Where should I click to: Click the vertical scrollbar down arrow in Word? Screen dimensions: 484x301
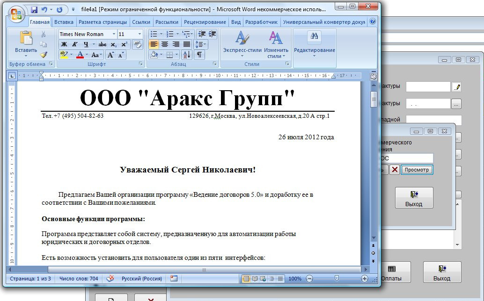[374, 238]
